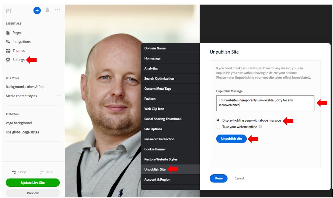Click the blue Unpublish site button
The height and width of the screenshot is (198, 333).
[x=231, y=139]
